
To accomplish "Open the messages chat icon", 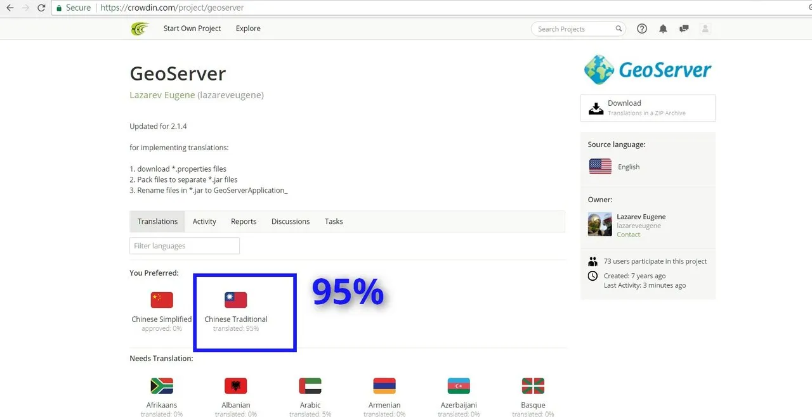I will [684, 29].
